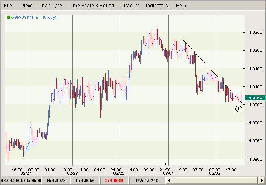
Task: Click the scrollbar left arrow
Action: click(169, 181)
